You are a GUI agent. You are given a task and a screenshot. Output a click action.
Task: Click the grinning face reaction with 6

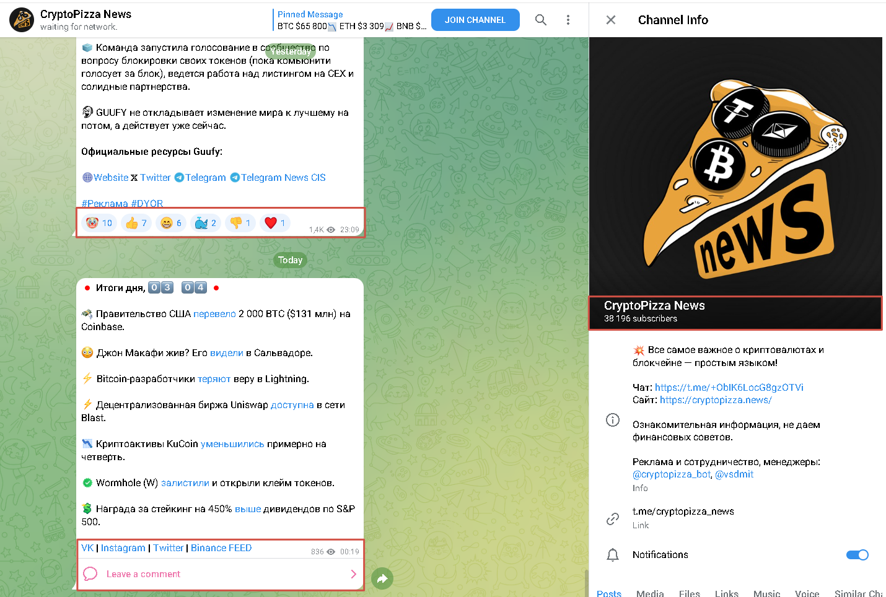point(171,223)
